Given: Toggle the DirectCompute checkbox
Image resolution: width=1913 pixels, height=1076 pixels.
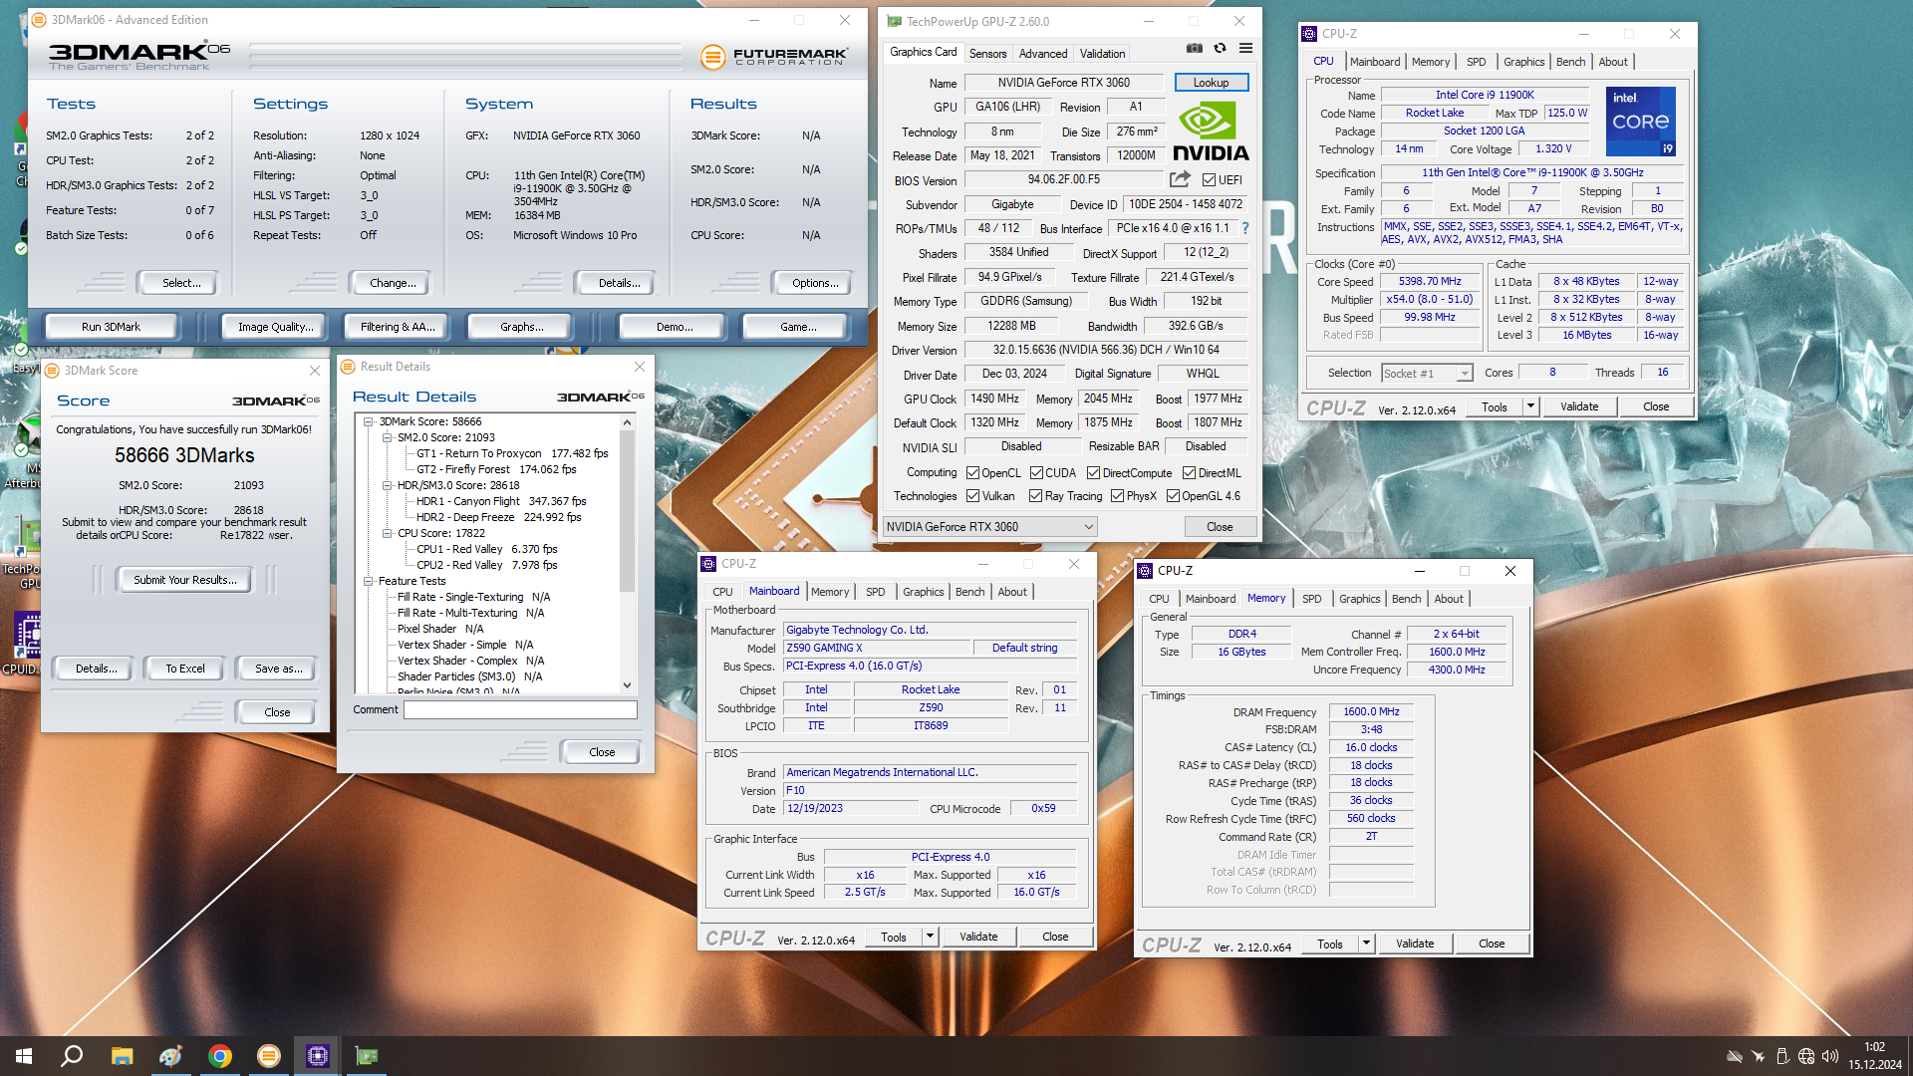Looking at the screenshot, I should click(1093, 473).
